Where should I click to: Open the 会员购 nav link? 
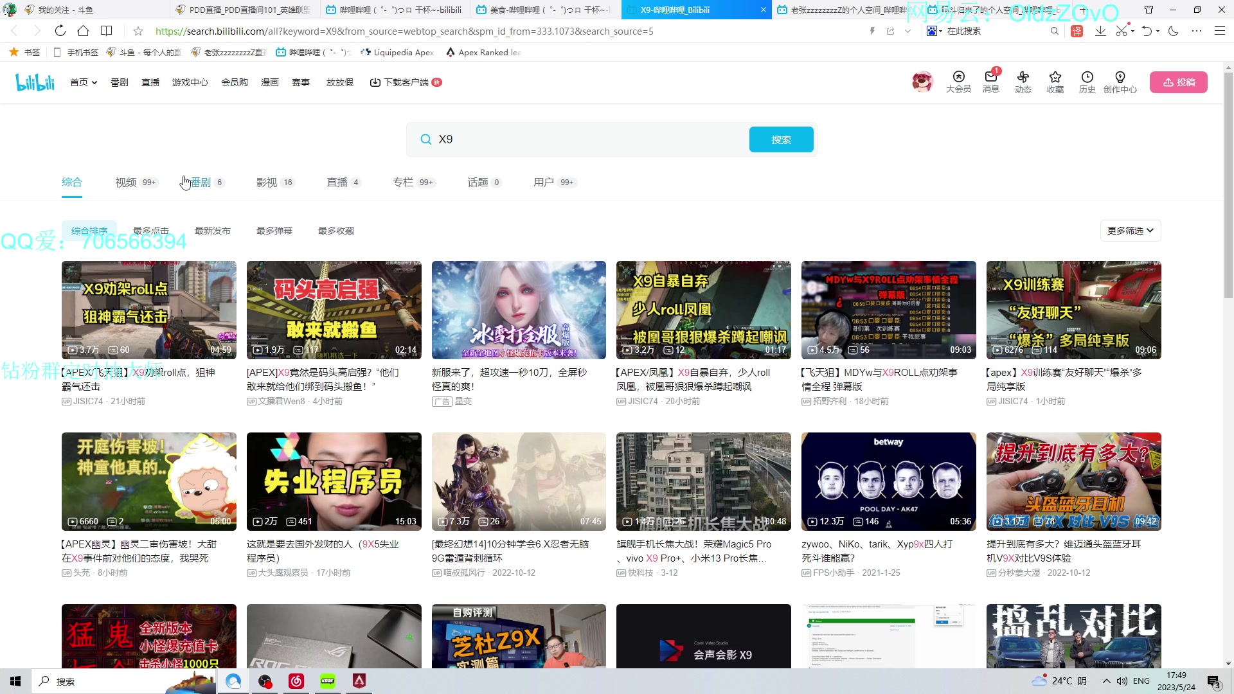234,82
